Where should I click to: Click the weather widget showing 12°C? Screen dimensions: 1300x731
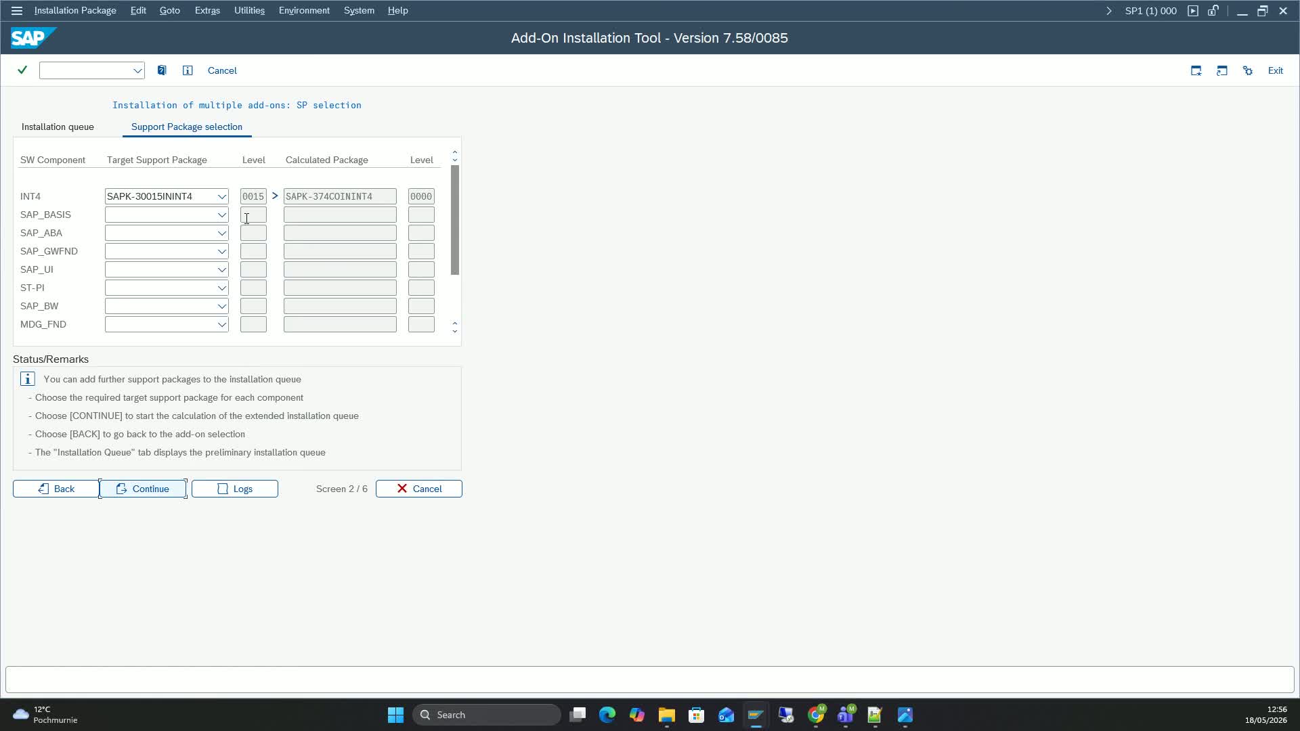pos(45,715)
